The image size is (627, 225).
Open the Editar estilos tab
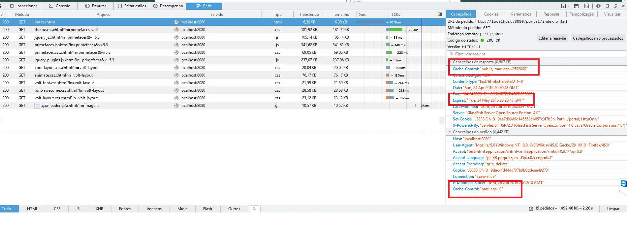(x=132, y=6)
